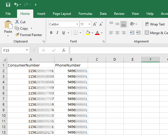Increase font size with larger A icon
This screenshot has height=135, width=168.
coord(95,24)
